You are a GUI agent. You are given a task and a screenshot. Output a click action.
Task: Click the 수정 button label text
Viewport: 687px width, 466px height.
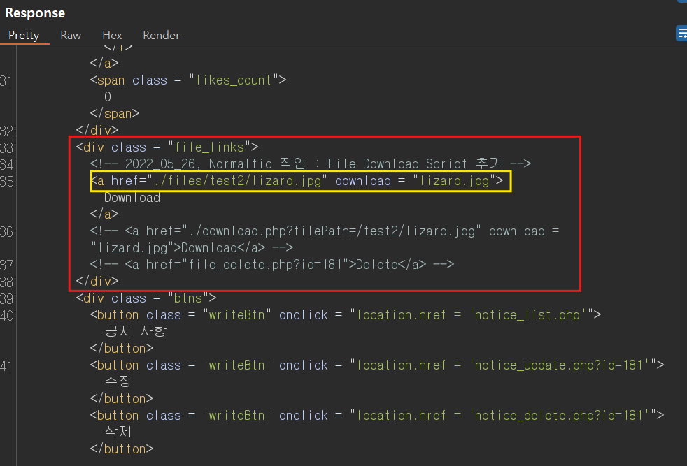click(118, 381)
